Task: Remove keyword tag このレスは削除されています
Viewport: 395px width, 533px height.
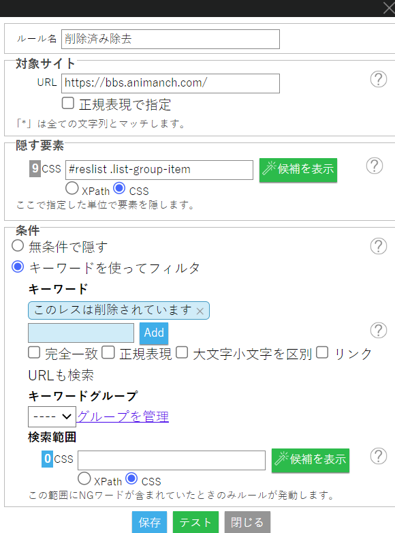Action: pos(200,311)
